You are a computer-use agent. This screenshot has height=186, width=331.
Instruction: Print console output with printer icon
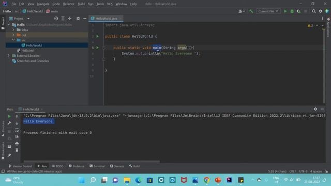[x=17, y=144]
